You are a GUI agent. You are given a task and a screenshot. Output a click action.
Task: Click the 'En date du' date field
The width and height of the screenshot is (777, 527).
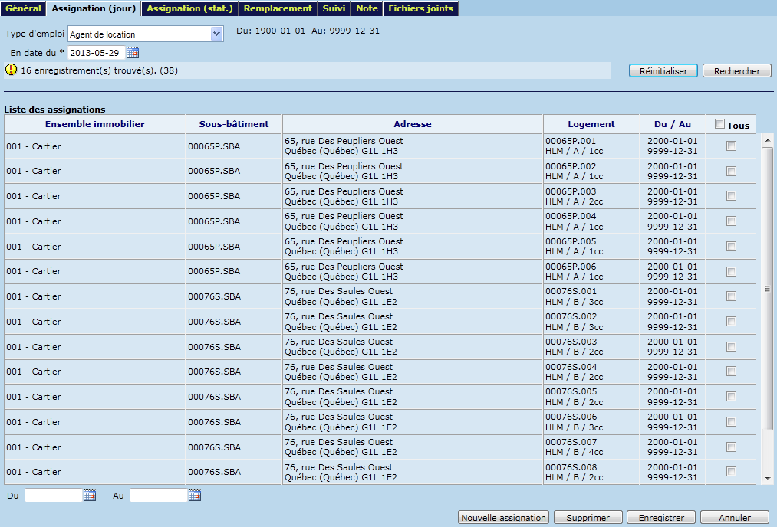(x=96, y=53)
